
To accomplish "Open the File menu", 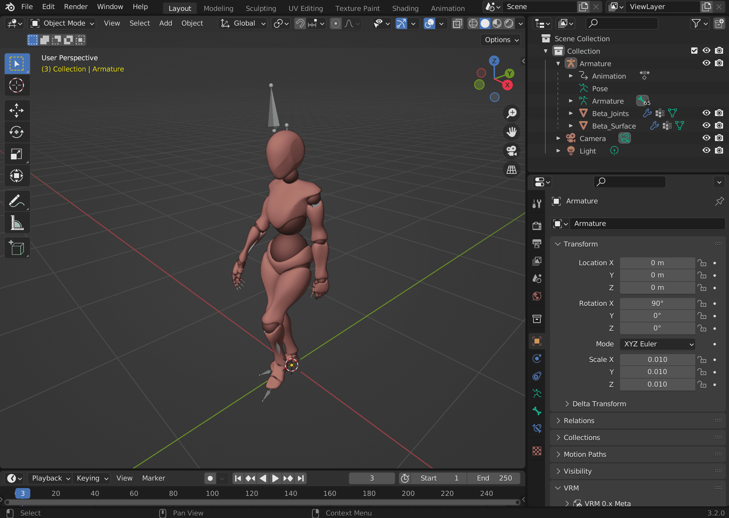I will click(27, 7).
